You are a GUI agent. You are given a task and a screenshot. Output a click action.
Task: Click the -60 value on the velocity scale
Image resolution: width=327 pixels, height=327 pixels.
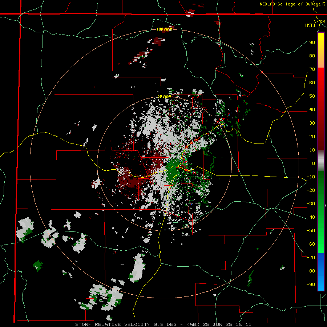pyautogui.click(x=311, y=244)
